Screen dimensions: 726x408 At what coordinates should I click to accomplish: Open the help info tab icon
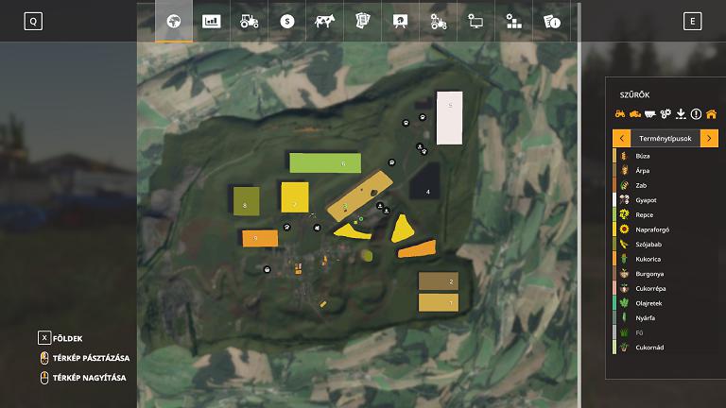[551, 21]
